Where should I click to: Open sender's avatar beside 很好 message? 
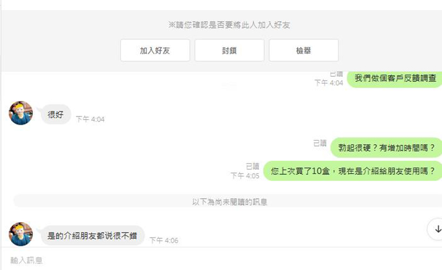(x=21, y=113)
